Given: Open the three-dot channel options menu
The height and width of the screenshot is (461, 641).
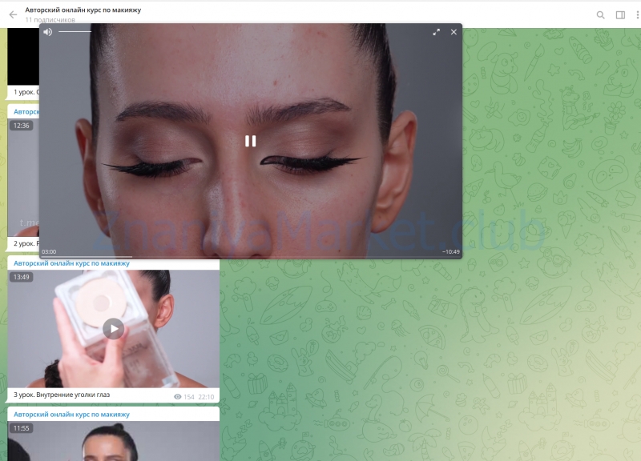Looking at the screenshot, I should point(636,14).
